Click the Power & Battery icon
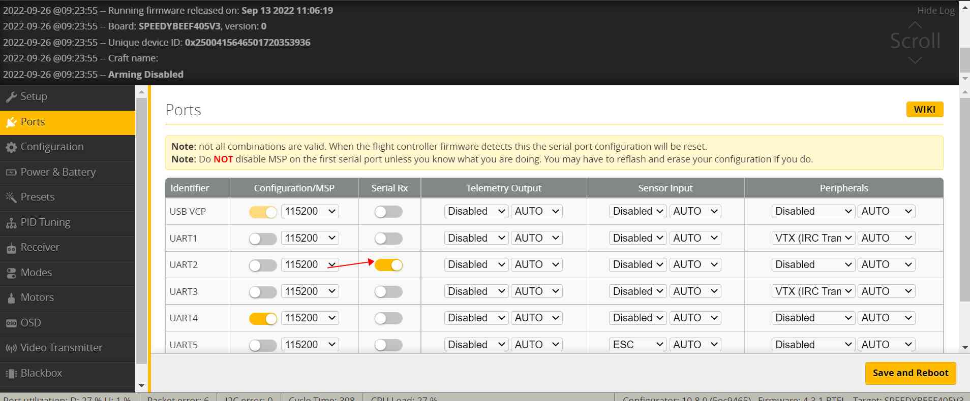 (x=11, y=173)
